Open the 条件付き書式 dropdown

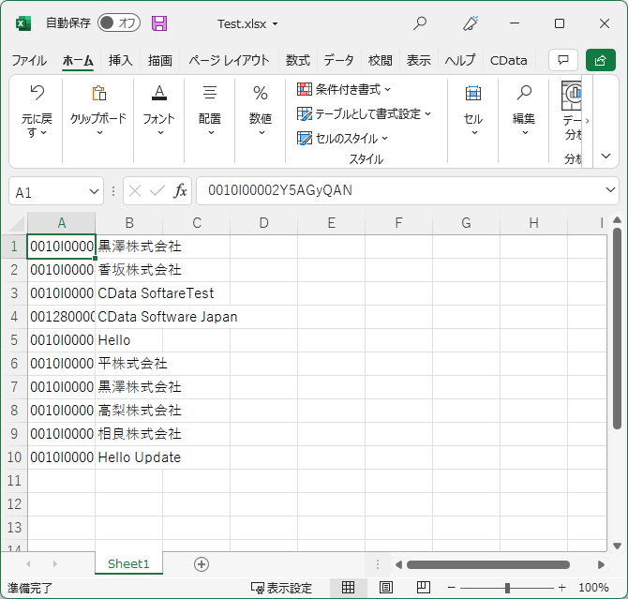coord(344,89)
